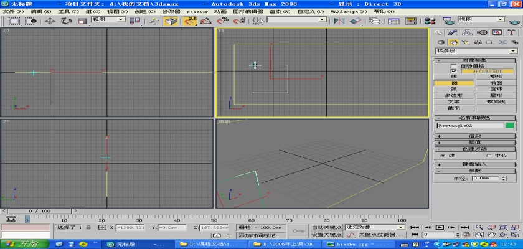Click the Mirror tool icon
The width and height of the screenshot is (523, 249).
click(339, 21)
